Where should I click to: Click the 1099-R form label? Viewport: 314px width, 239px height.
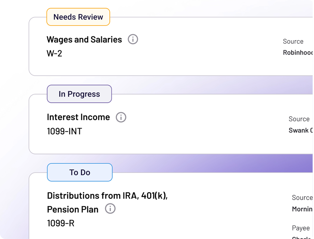coord(61,223)
